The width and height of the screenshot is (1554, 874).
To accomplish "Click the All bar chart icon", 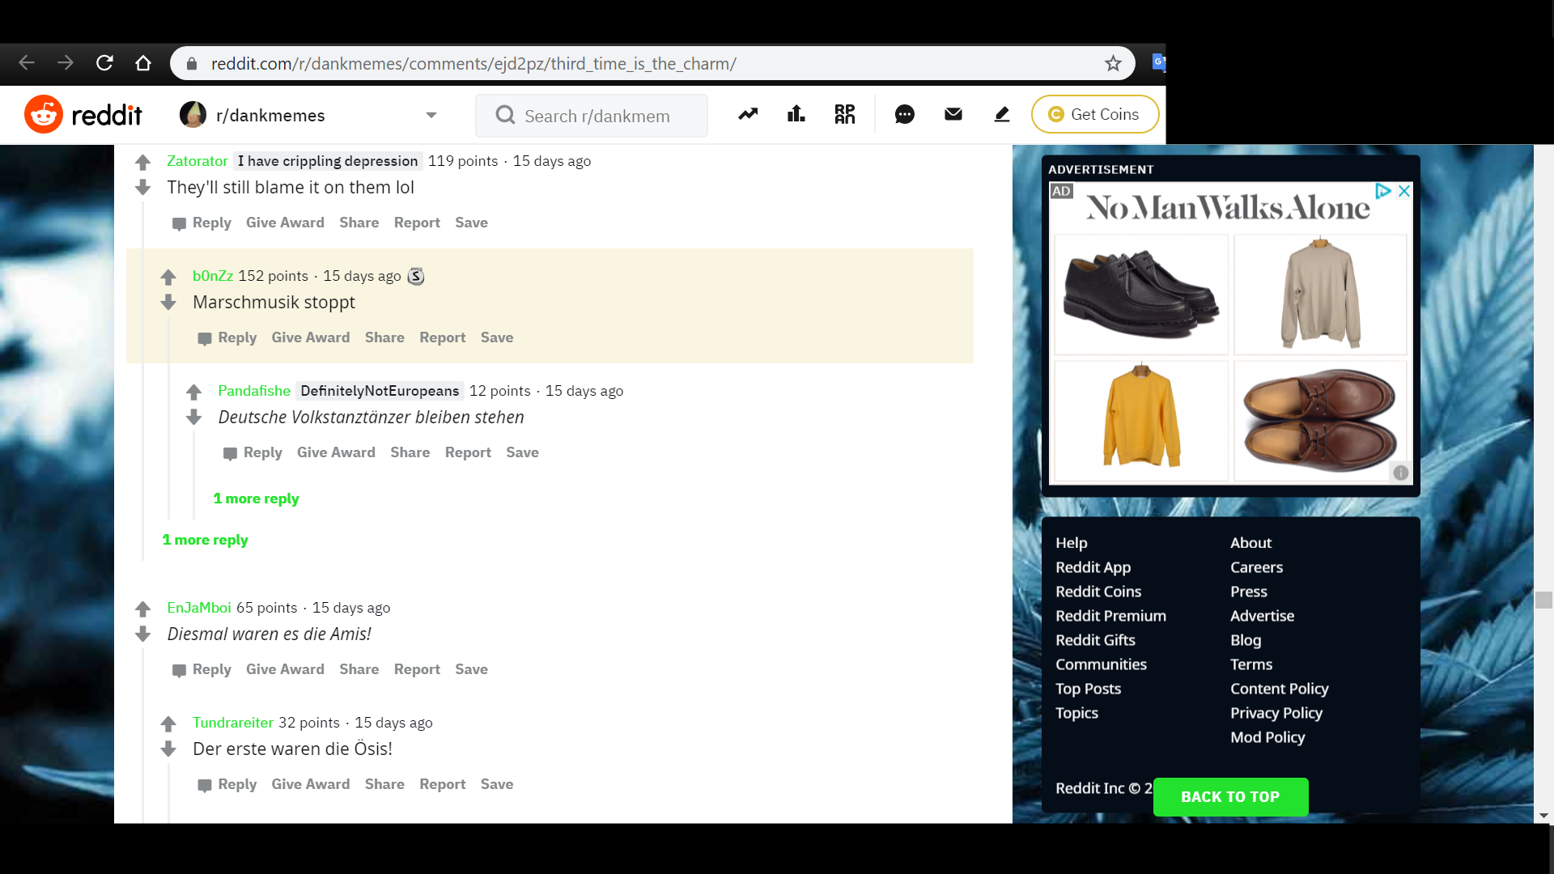I will [796, 115].
